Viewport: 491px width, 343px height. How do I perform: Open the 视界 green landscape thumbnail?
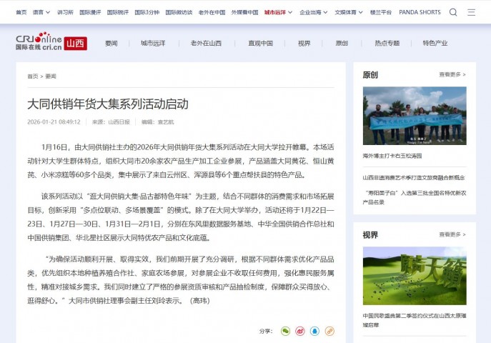point(414,276)
